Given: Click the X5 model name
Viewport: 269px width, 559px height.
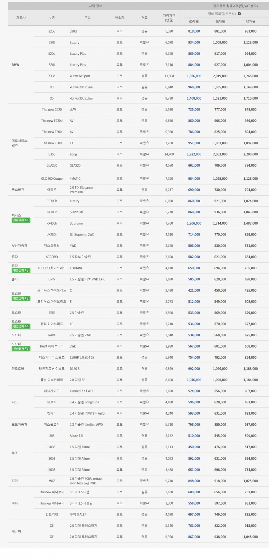Looking at the screenshot, I should 52,98.
